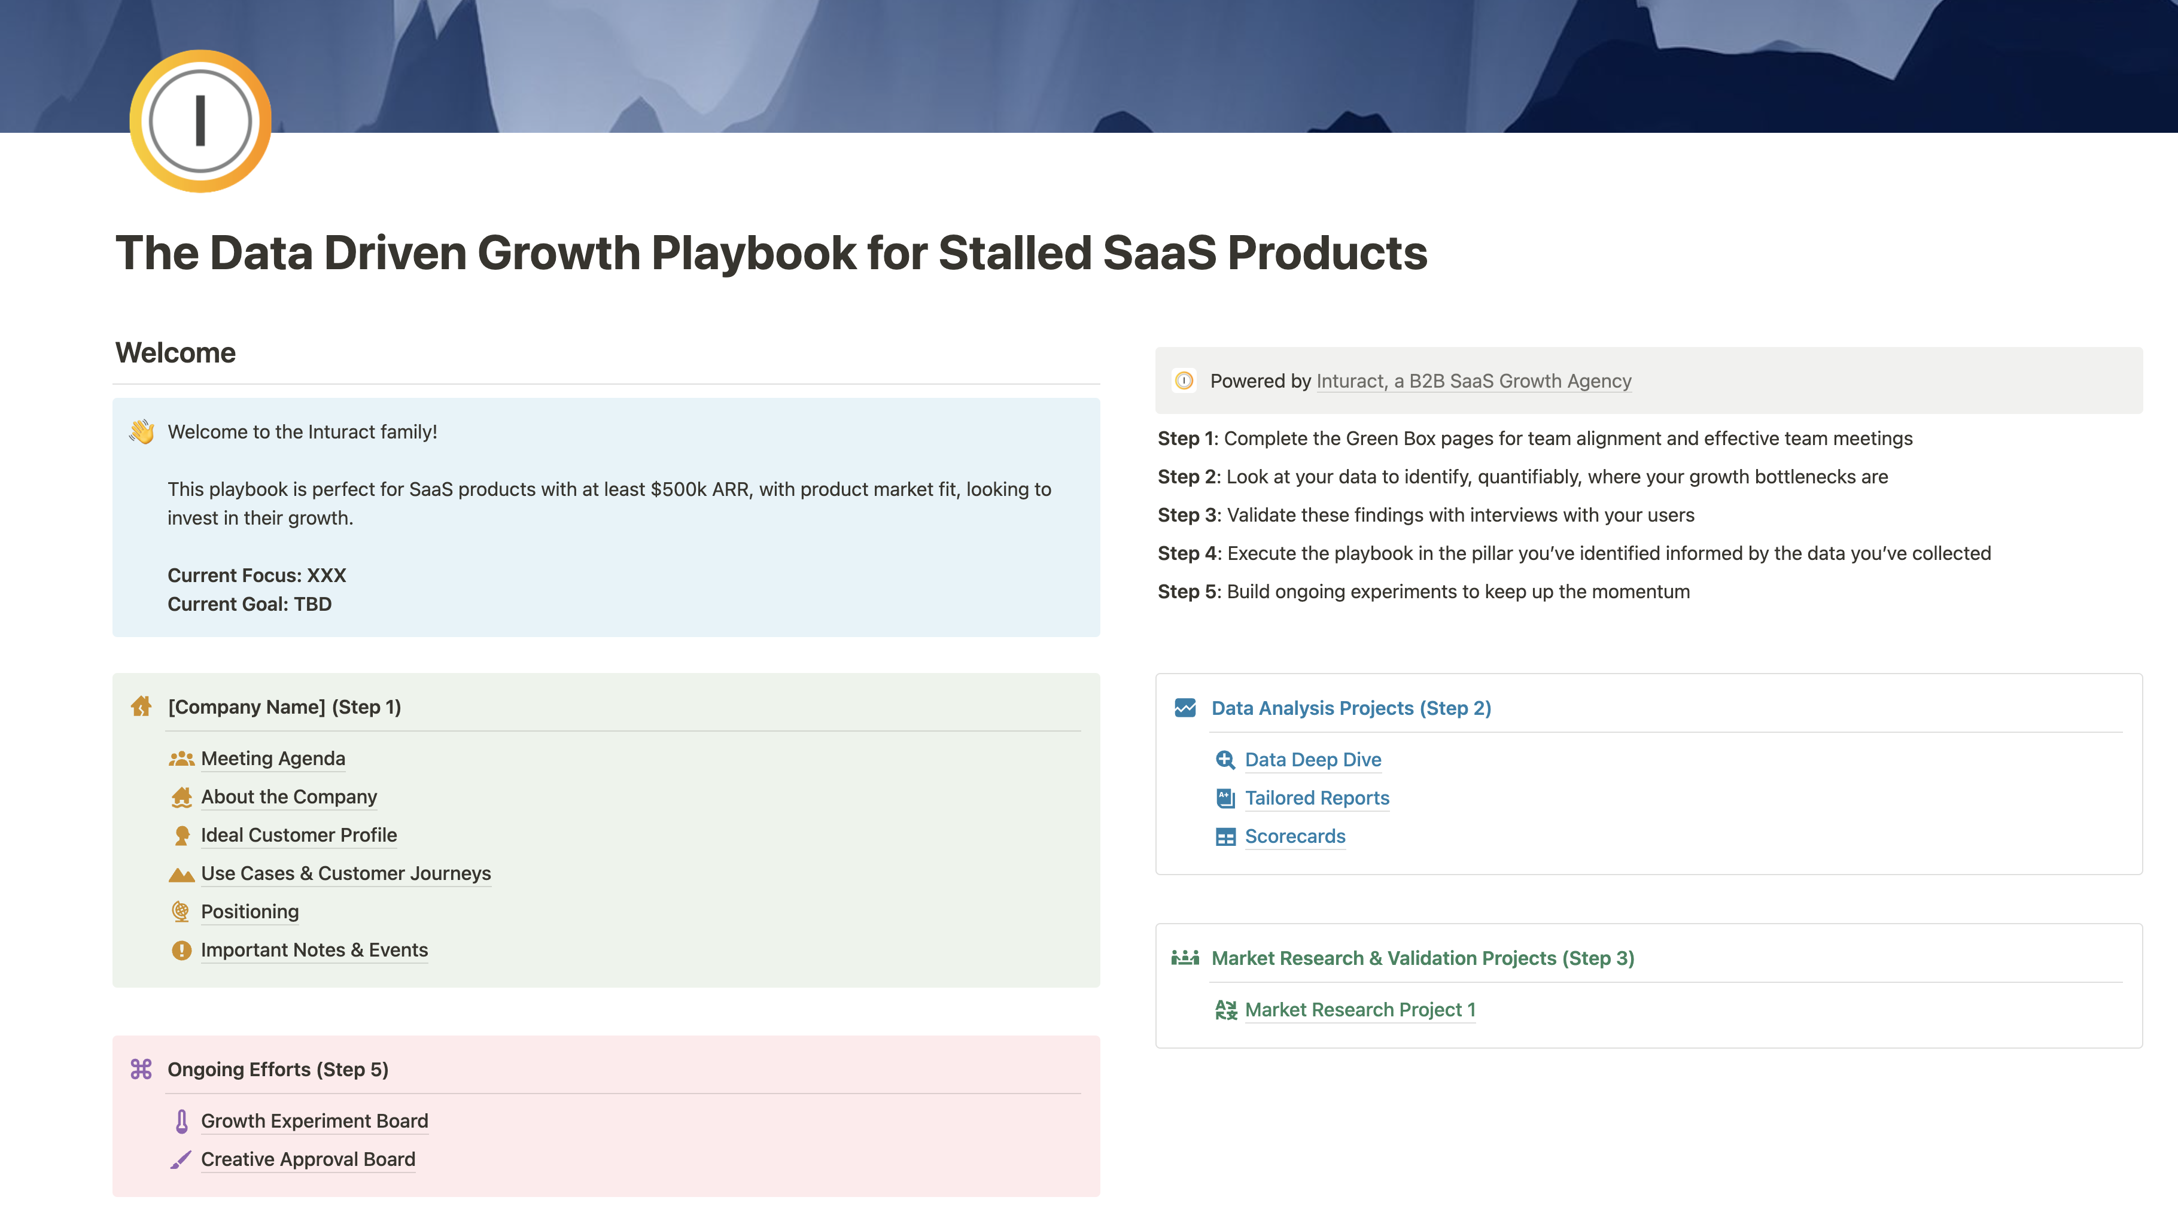
Task: Click the exclamation icon by Important Notes
Action: click(x=181, y=950)
